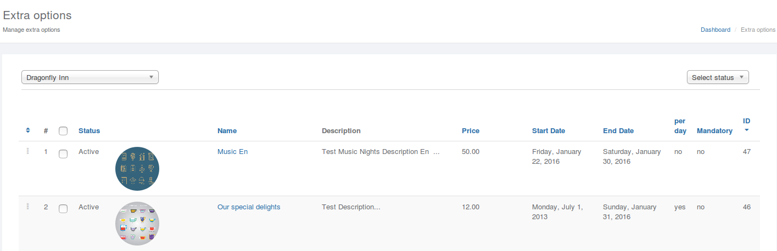Open the Our special delights thumbnail image
777x251 pixels.
pos(137,224)
